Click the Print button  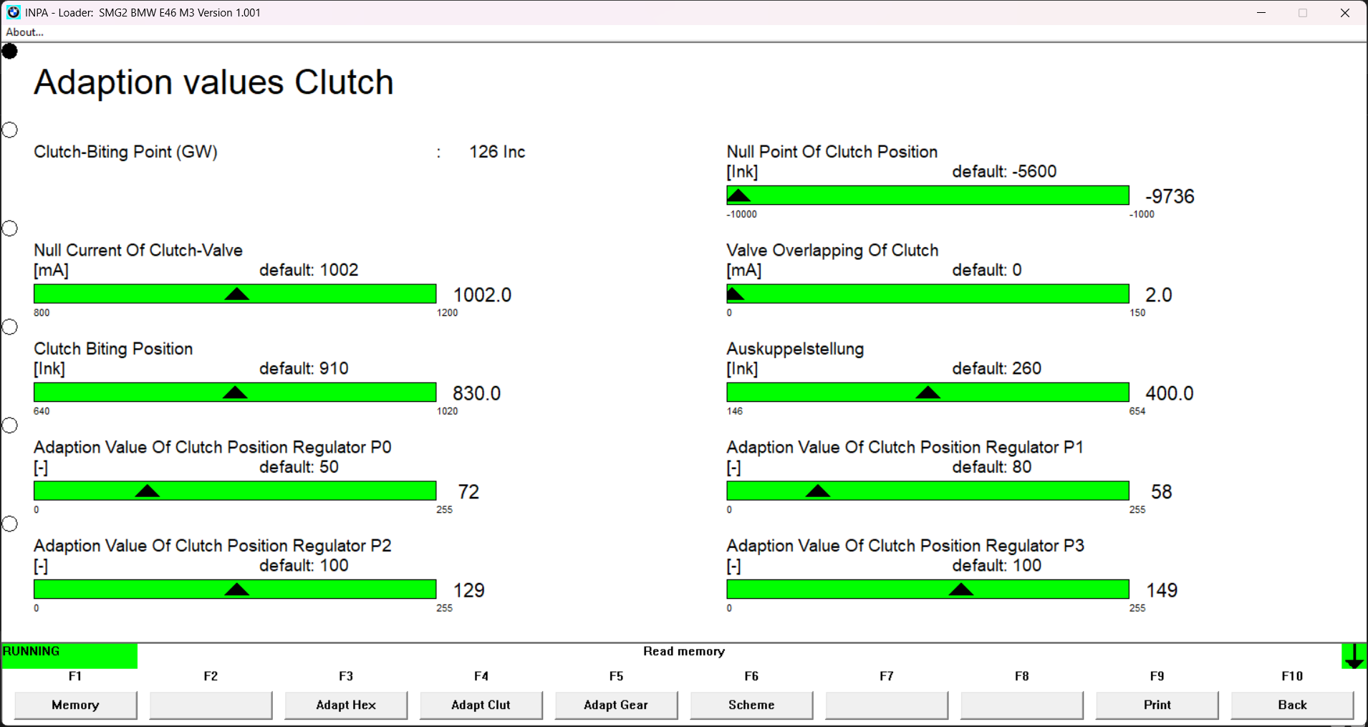pos(1157,705)
